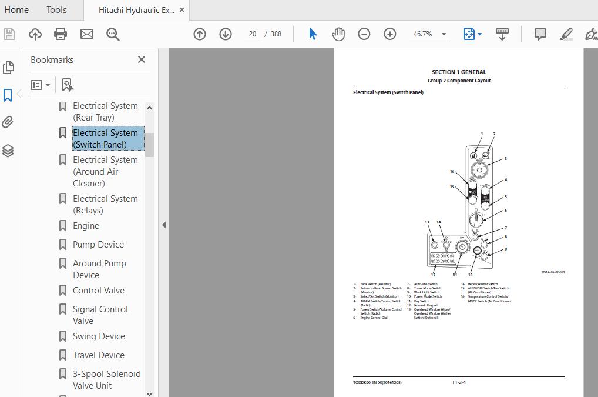This screenshot has width=598, height=397.
Task: Expand bookmark options dropdown menu
Action: (41, 85)
